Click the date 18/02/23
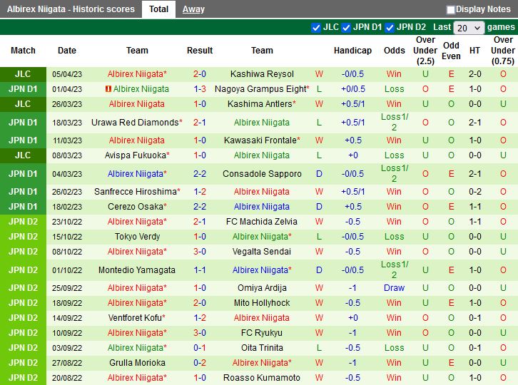 (67, 207)
